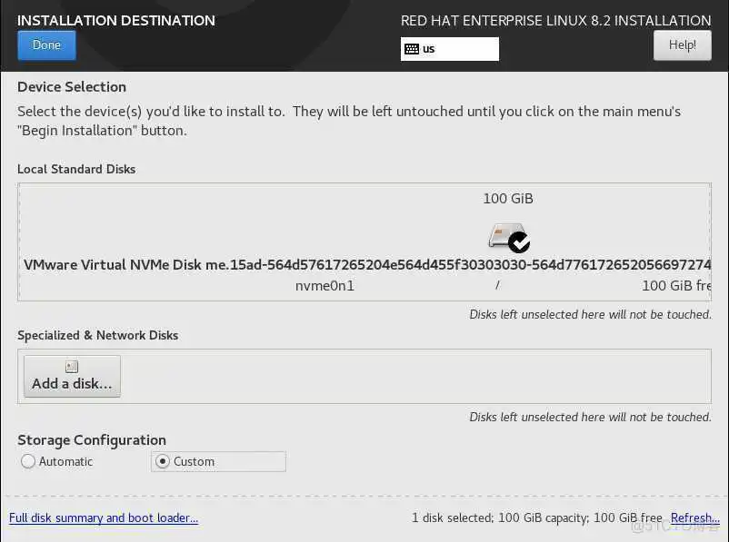The height and width of the screenshot is (542, 729).
Task: Click the 100 GiB size label above disk
Action: 508,199
